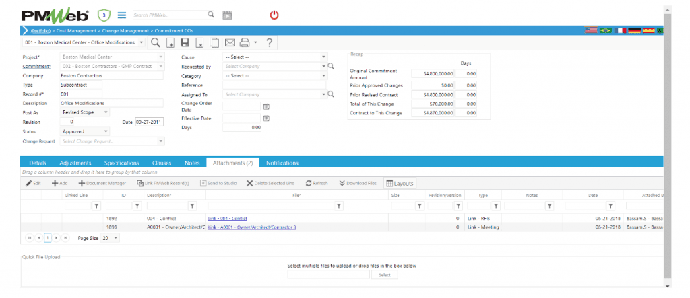Click the Commitment field label link
The height and width of the screenshot is (298, 690).
click(36, 67)
